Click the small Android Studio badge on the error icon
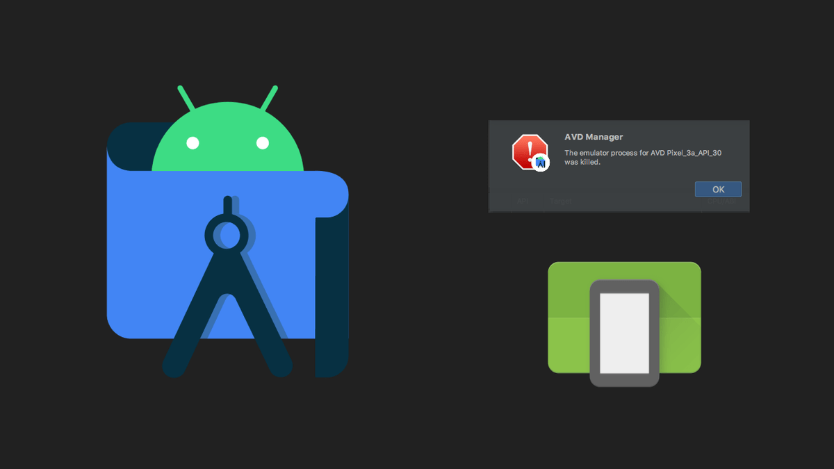 pyautogui.click(x=541, y=162)
